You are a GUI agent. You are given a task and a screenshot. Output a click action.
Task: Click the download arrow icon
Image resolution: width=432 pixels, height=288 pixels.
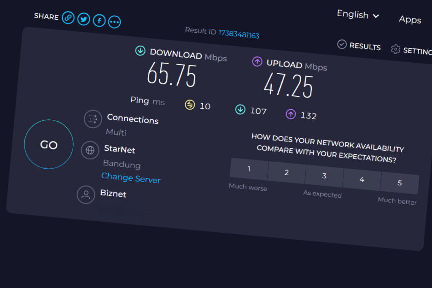[140, 51]
